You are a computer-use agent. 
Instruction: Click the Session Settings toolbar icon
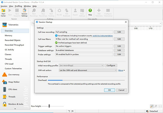24,12
